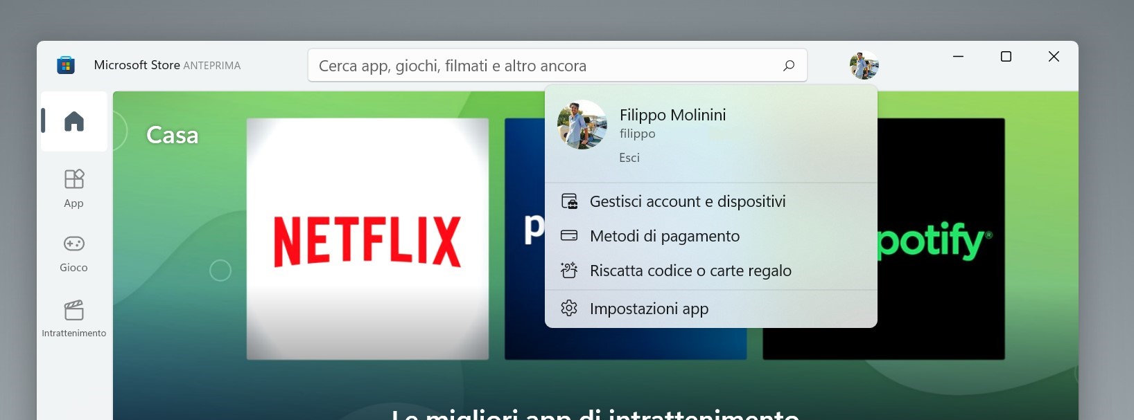Click the settings gear icon

tap(569, 308)
